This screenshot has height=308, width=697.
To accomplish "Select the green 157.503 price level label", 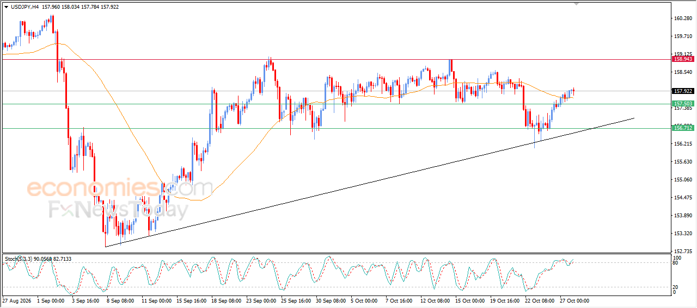I will pos(683,103).
